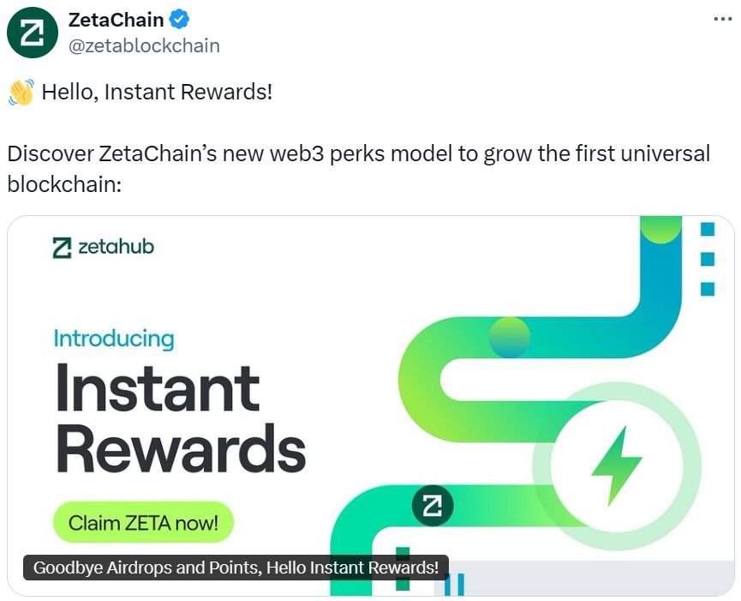Click the dark green Zeta logo circle on path
The height and width of the screenshot is (601, 741).
[x=433, y=506]
